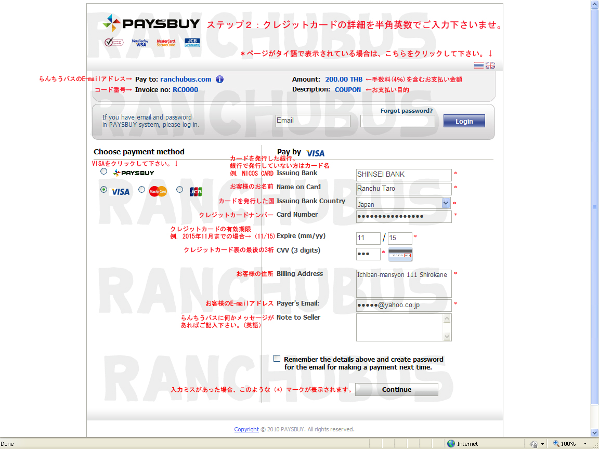Click the Billing Address text area

click(404, 284)
